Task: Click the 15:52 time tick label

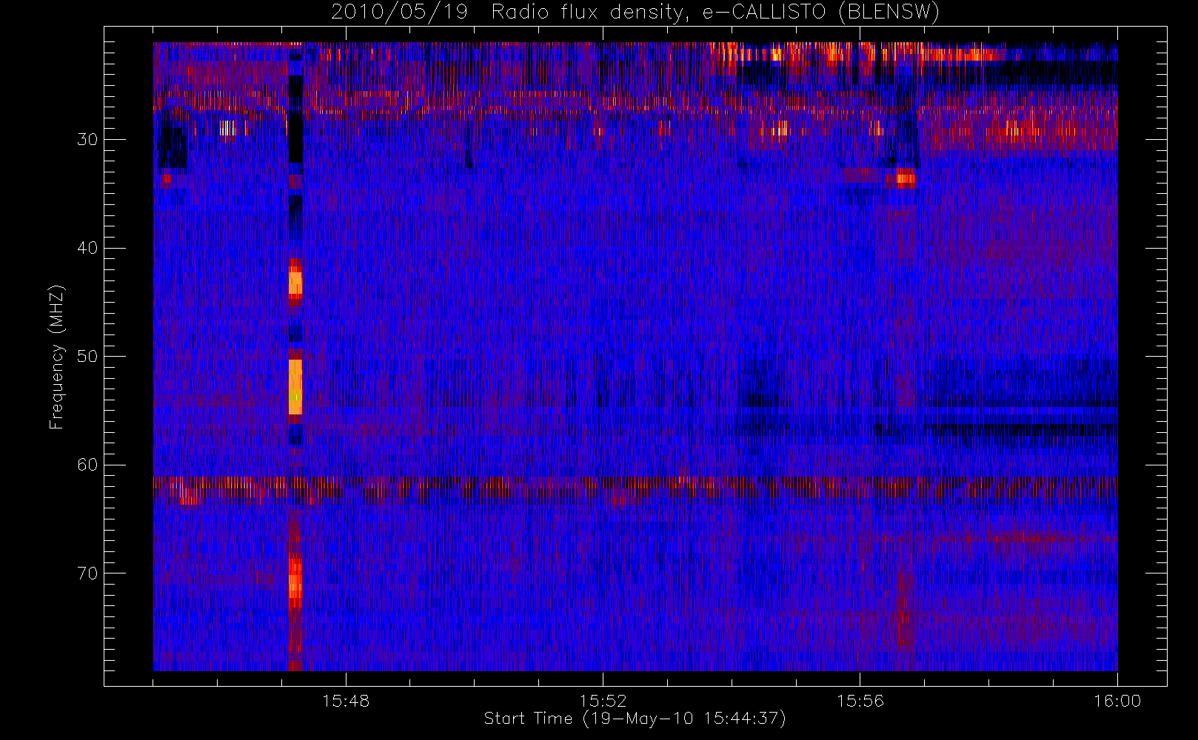Action: 603,701
